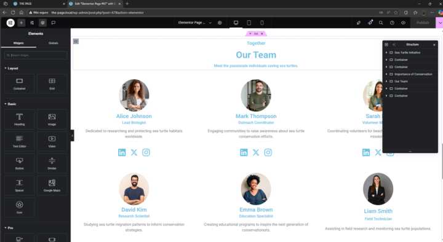This screenshot has width=443, height=242.
Task: Click Mark Thompson's LinkedIn icon
Action: coord(244,152)
